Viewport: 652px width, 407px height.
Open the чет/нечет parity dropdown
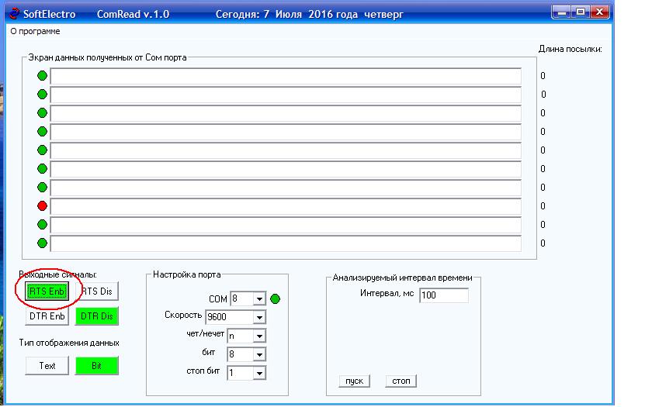click(259, 336)
